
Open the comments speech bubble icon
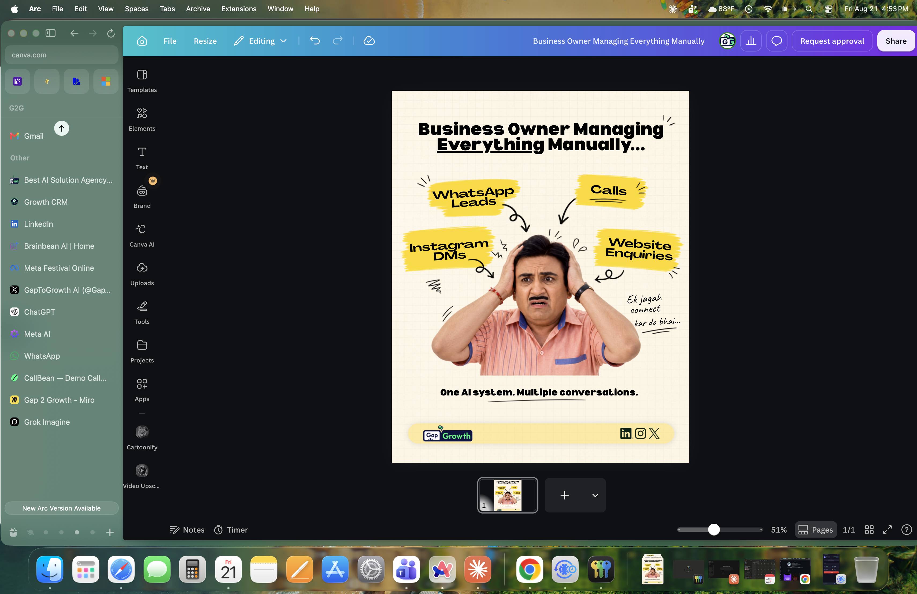click(777, 41)
